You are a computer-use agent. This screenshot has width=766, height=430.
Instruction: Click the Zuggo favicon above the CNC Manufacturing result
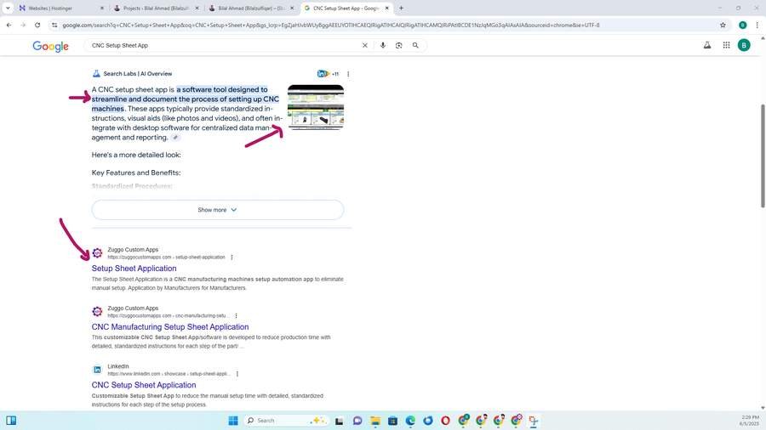tap(97, 311)
